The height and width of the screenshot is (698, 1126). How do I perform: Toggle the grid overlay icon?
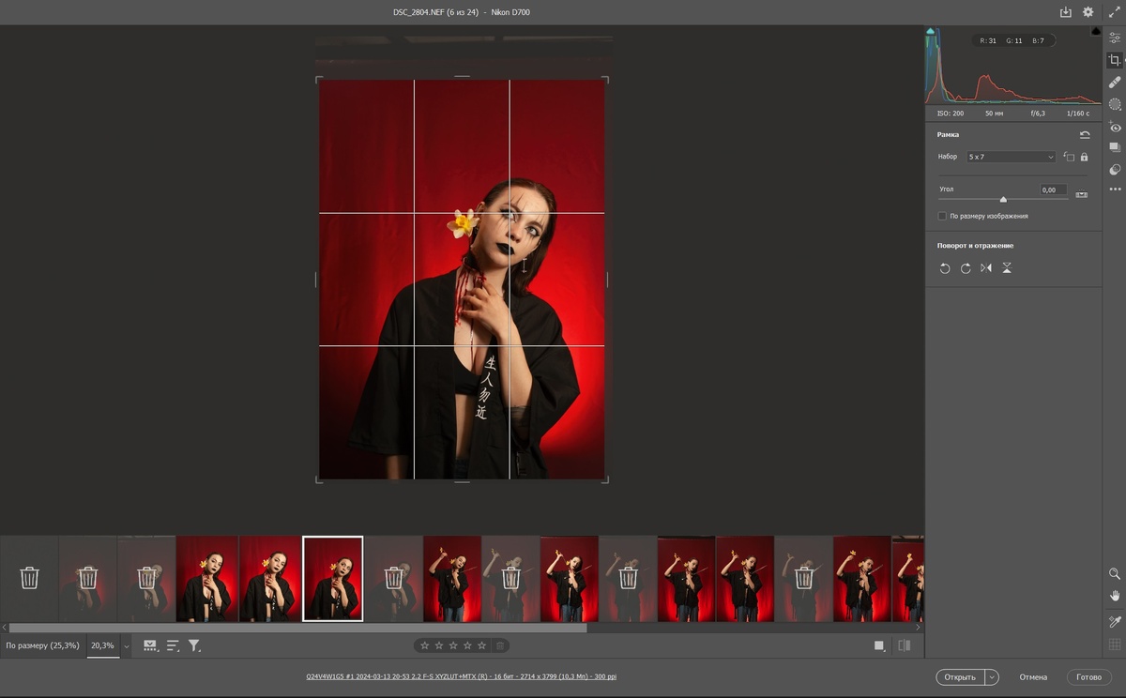pos(1115,645)
